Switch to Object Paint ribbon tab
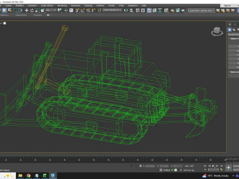 [x=21, y=15]
